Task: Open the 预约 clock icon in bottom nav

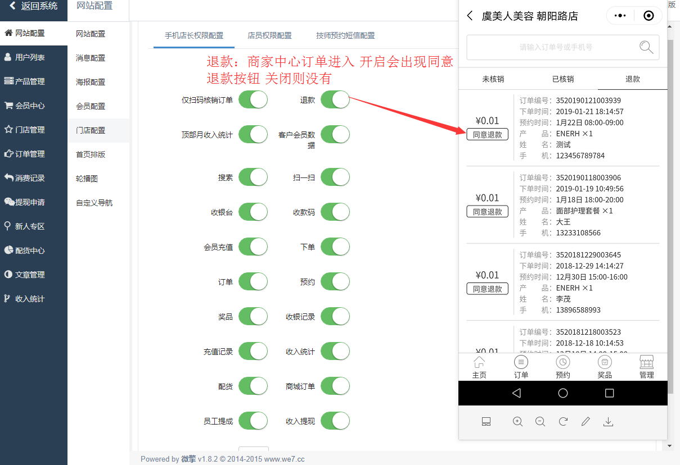Action: pyautogui.click(x=563, y=362)
